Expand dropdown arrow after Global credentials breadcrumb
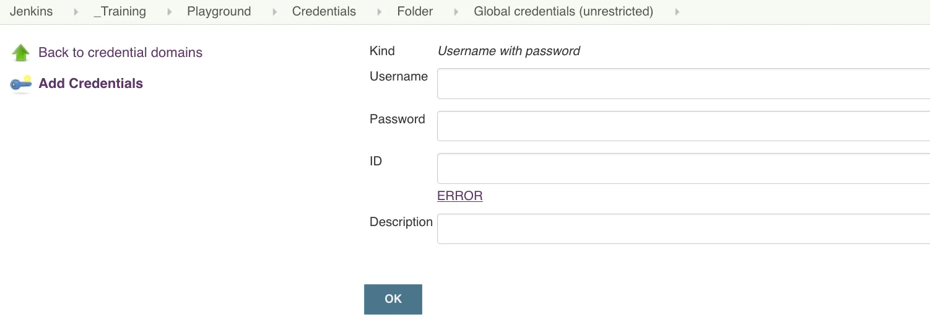This screenshot has width=930, height=327. tap(677, 12)
